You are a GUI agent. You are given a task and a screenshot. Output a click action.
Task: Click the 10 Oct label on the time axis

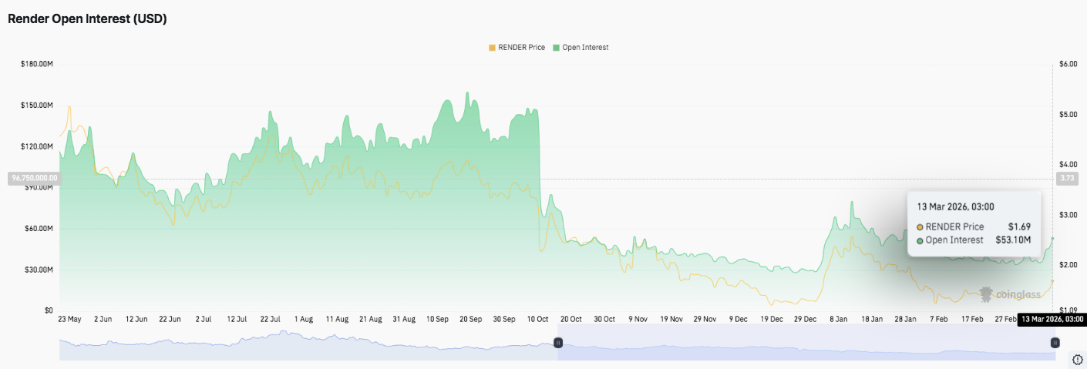click(536, 319)
